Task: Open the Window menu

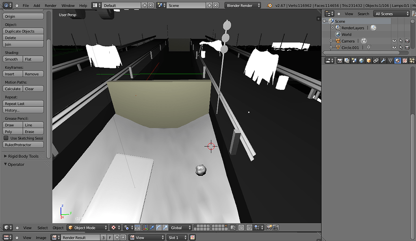Action: click(68, 5)
